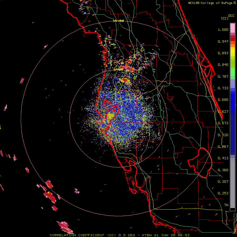Click the 0.573 color scale value
Viewport: 237px width, 237px height.
pos(223,123)
